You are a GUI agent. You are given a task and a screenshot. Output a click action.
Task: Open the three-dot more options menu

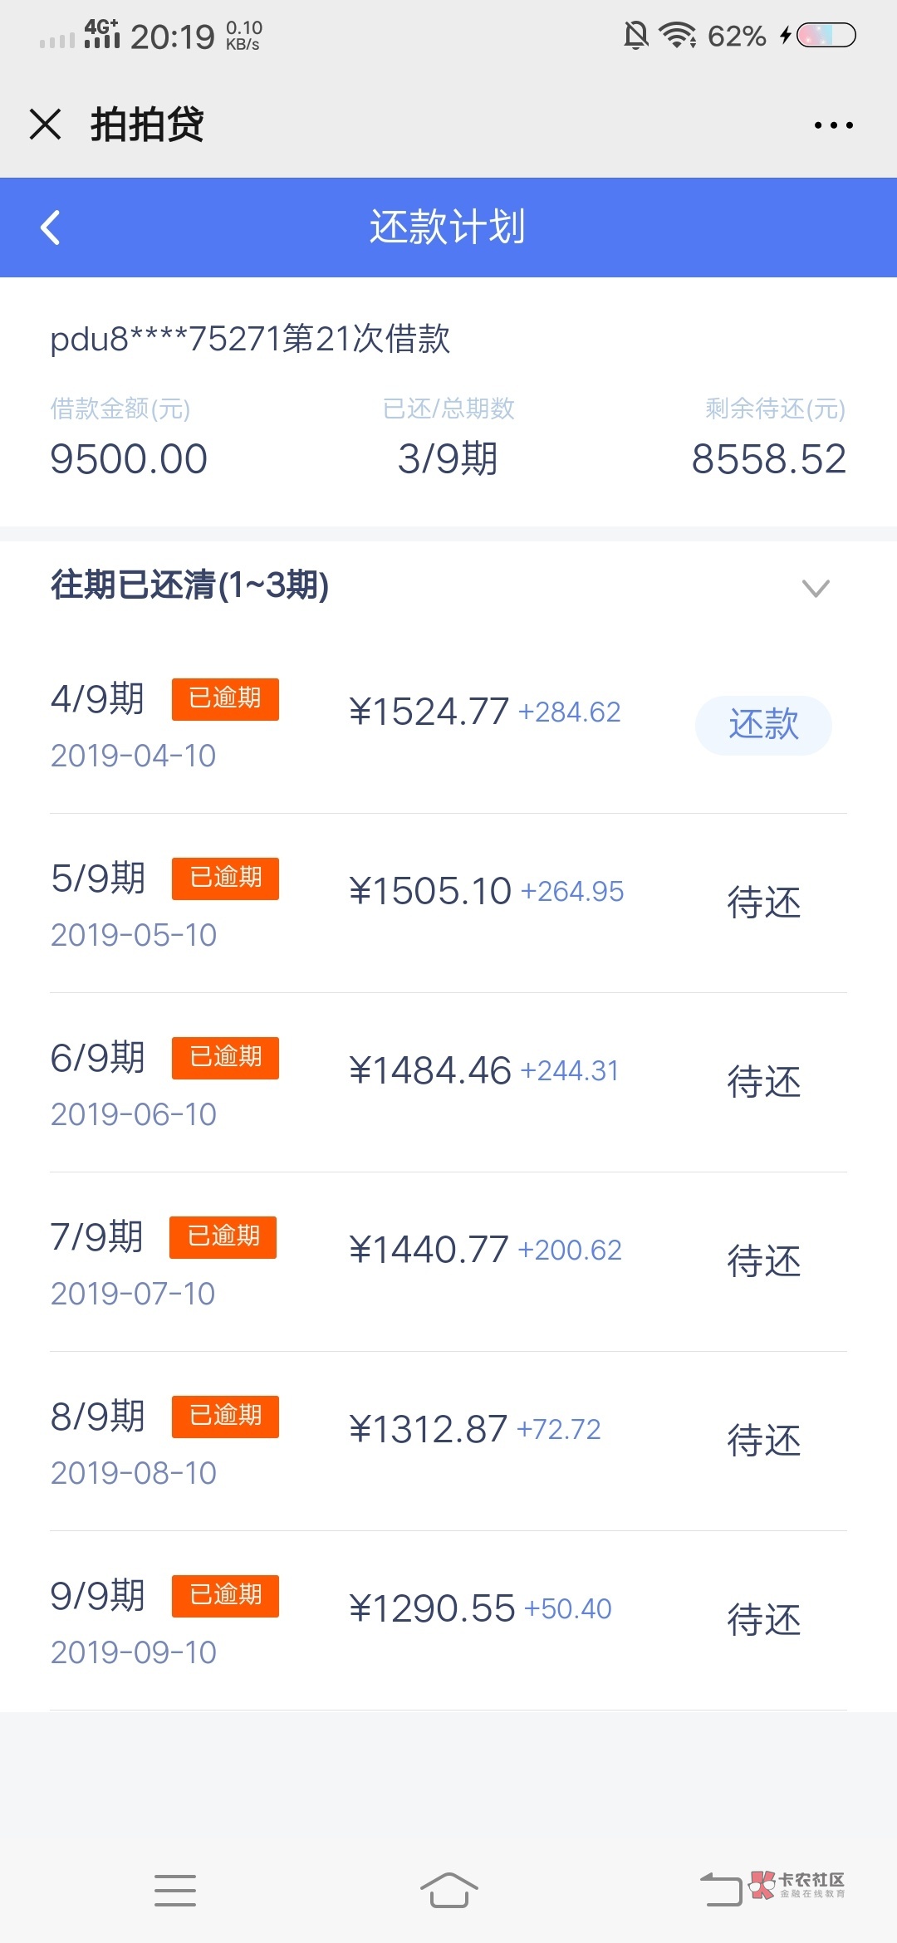click(x=833, y=125)
